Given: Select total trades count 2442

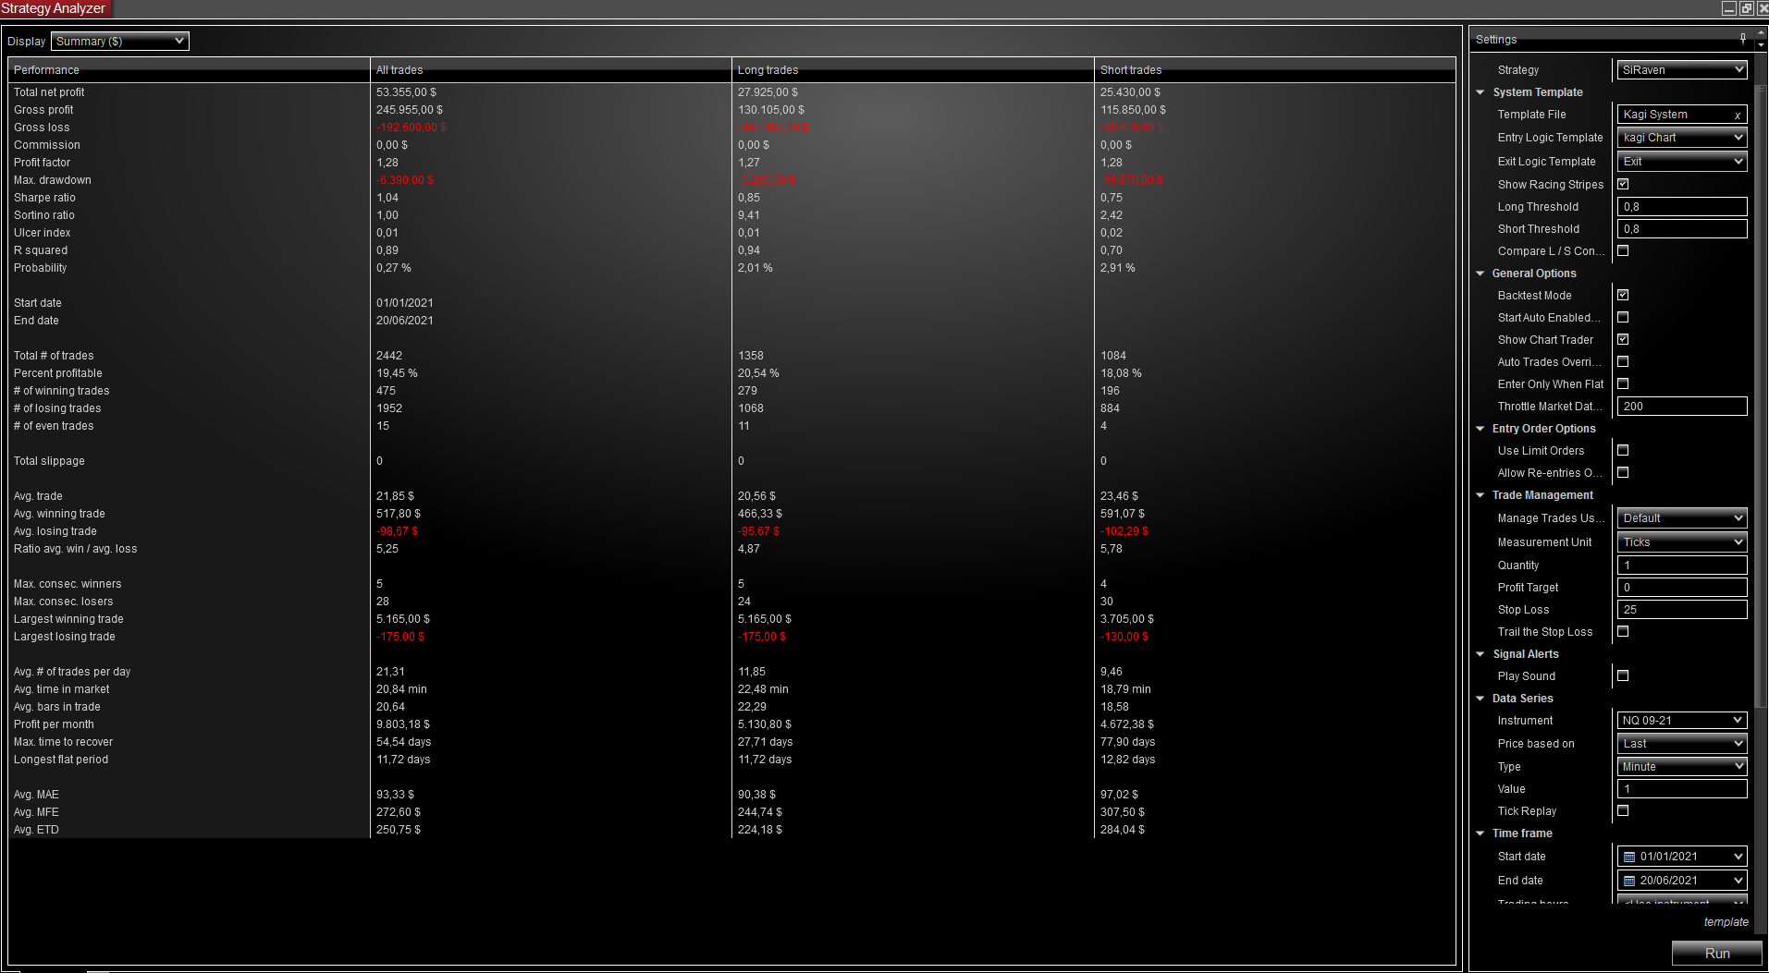Looking at the screenshot, I should [388, 356].
